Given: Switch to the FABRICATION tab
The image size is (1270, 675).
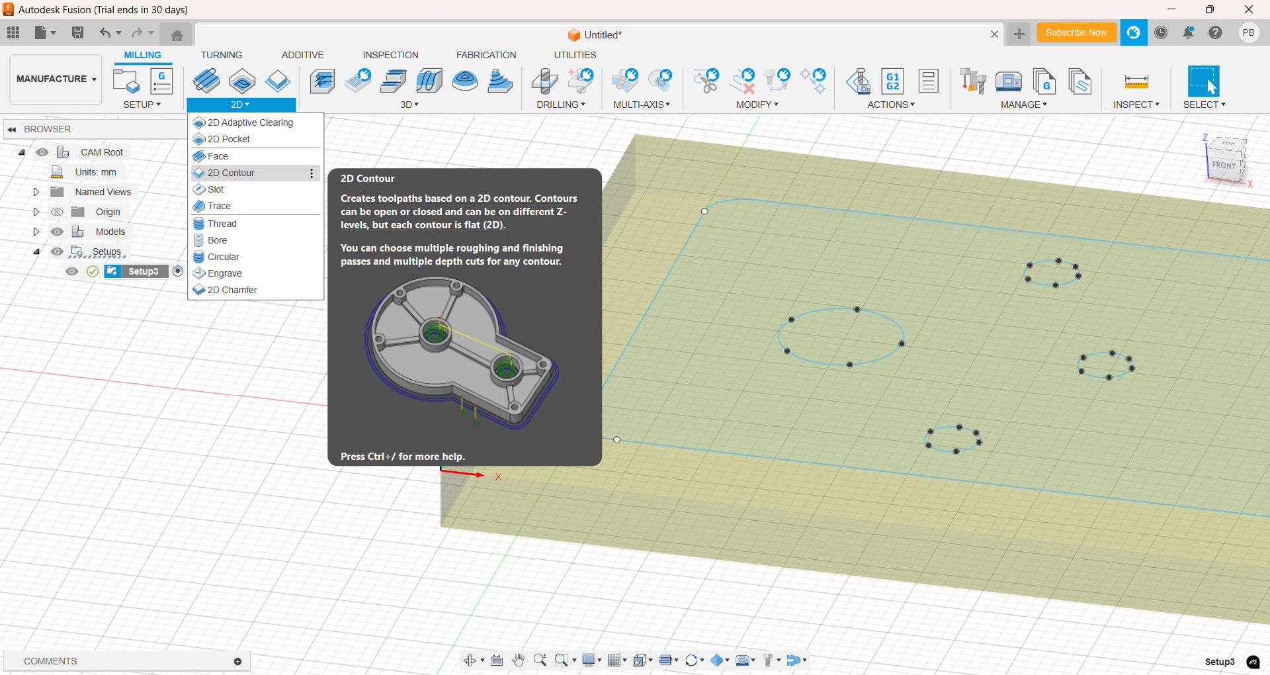Looking at the screenshot, I should (x=486, y=55).
